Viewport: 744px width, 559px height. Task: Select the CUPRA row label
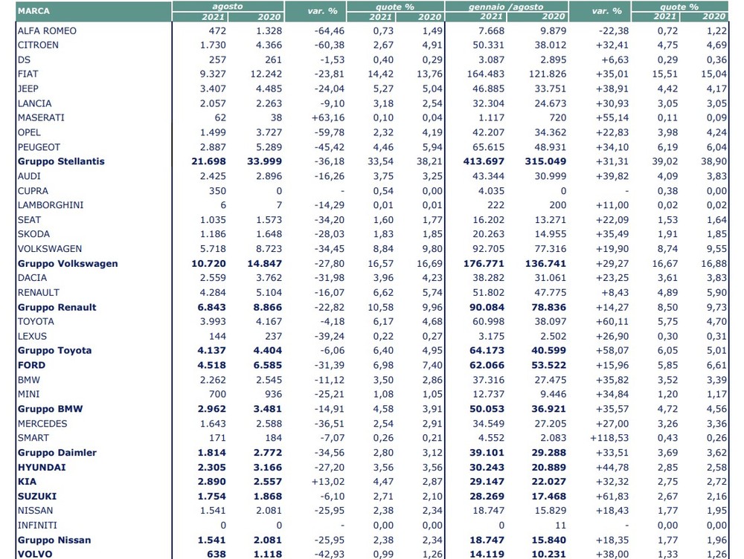click(x=33, y=190)
